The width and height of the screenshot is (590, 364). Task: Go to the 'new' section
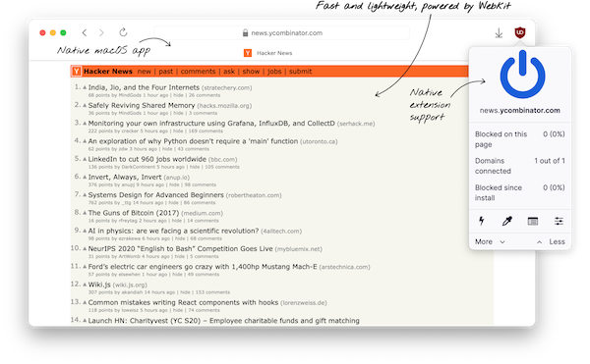point(145,72)
